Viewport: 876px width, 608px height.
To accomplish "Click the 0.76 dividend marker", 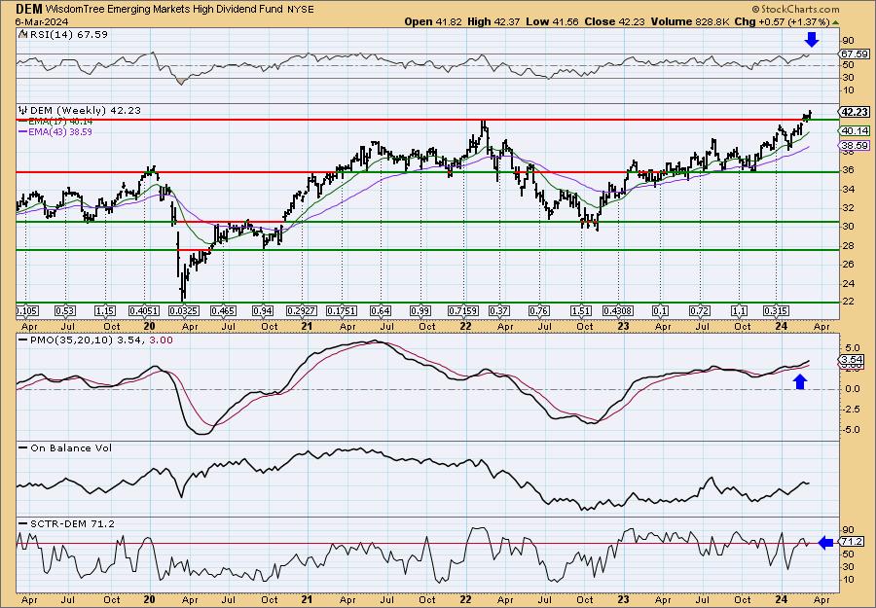I will 538,311.
